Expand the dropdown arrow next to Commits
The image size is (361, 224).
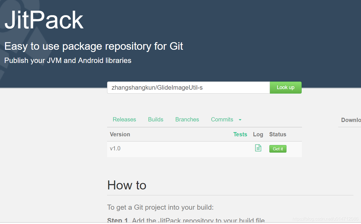(x=240, y=120)
